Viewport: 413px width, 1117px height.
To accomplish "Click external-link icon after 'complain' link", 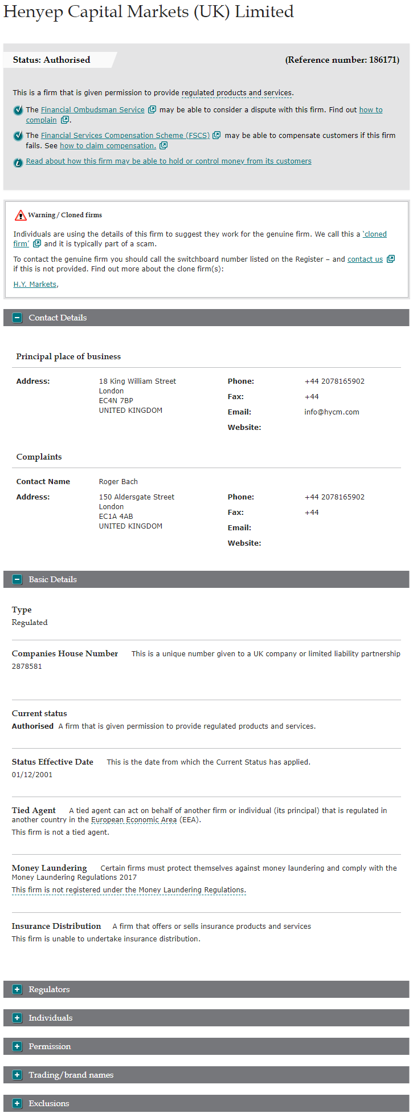I will (65, 120).
